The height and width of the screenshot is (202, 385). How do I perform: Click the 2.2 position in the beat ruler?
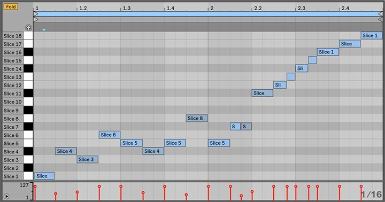(x=258, y=8)
